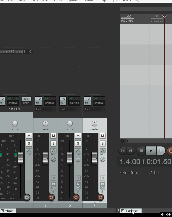Stop playback in transport
The image size is (172, 217).
click(141, 151)
